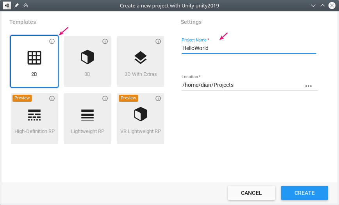
Task: Click the Preview badge on High-Definition RP
Action: (x=22, y=98)
